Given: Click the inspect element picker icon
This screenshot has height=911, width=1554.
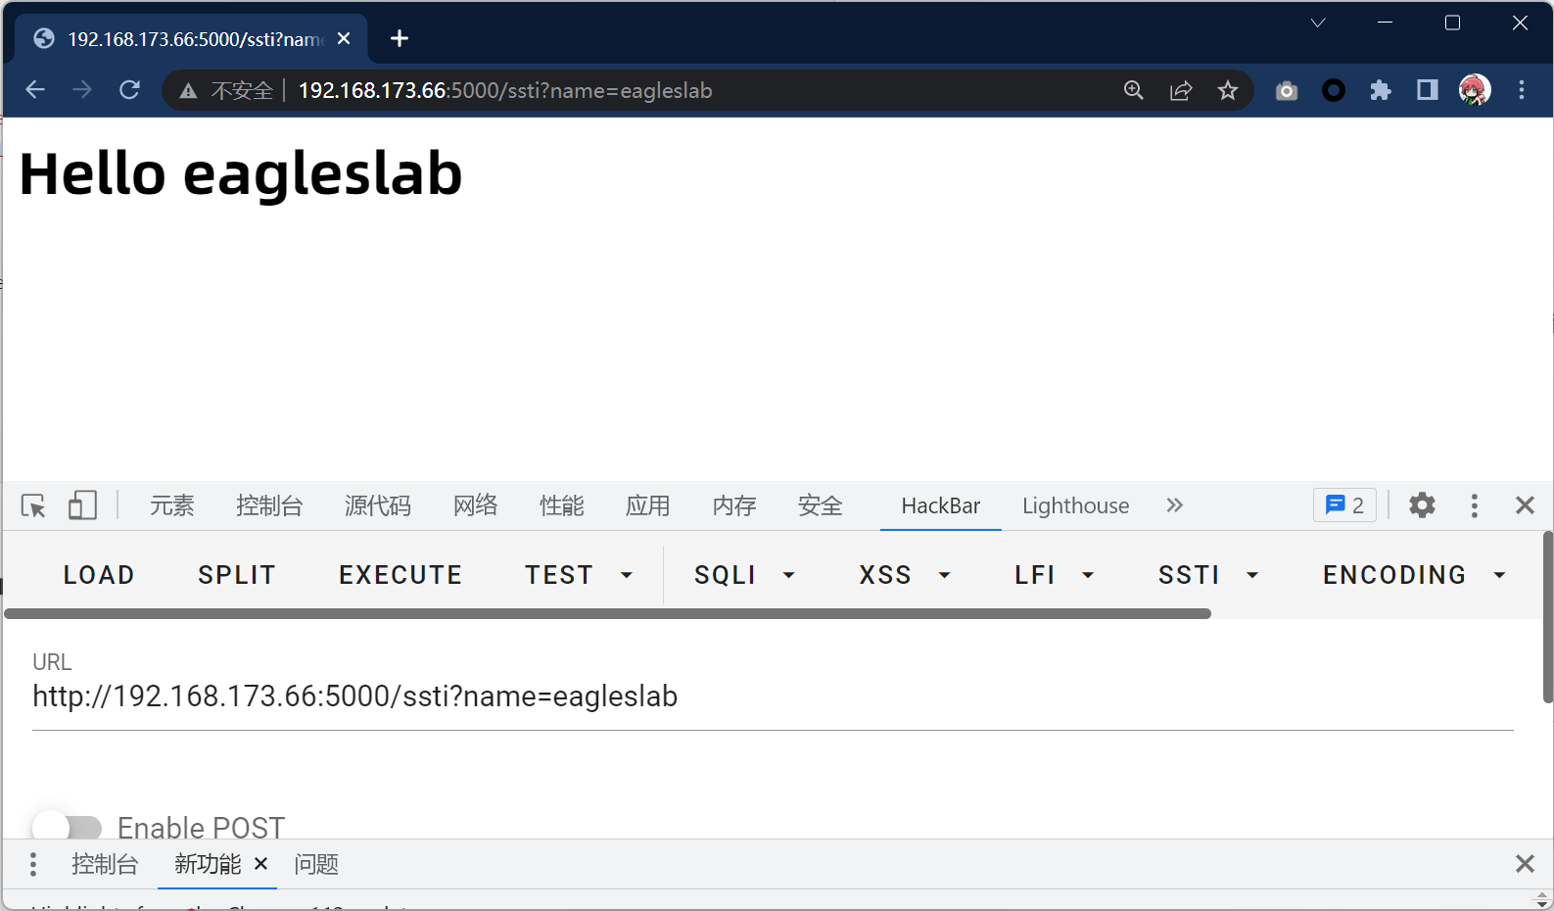Looking at the screenshot, I should (x=33, y=505).
